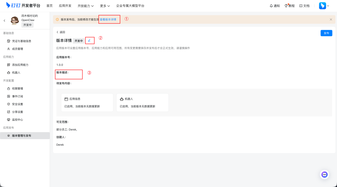Click the 查看版本详情 link

click(x=108, y=20)
